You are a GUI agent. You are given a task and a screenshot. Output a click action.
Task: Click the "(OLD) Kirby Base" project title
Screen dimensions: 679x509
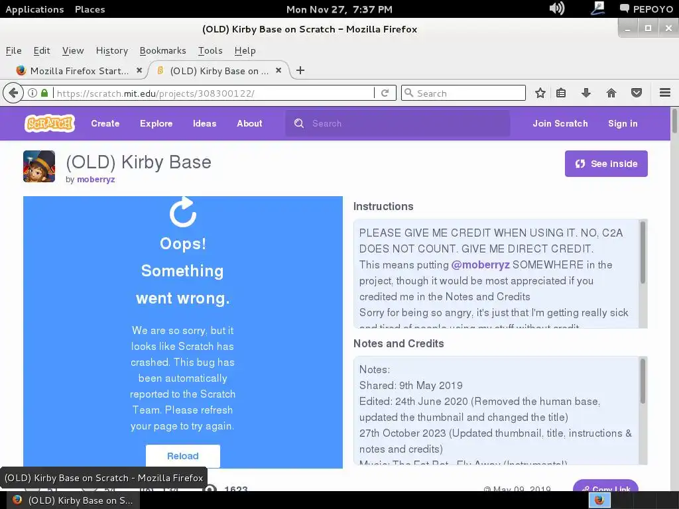pyautogui.click(x=139, y=162)
